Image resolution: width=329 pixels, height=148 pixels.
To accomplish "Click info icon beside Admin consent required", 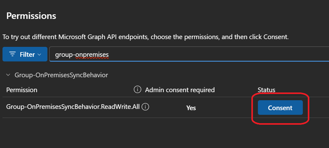I will coord(137,90).
